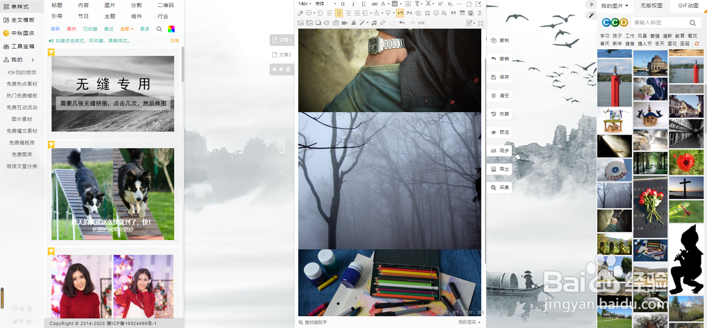Insert a table using the table icon
This screenshot has height=328, width=707.
coord(462,13)
